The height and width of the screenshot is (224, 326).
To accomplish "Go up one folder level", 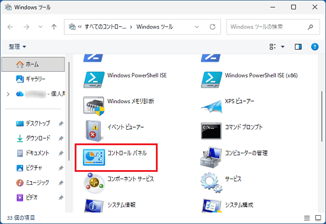I will pos(54,27).
